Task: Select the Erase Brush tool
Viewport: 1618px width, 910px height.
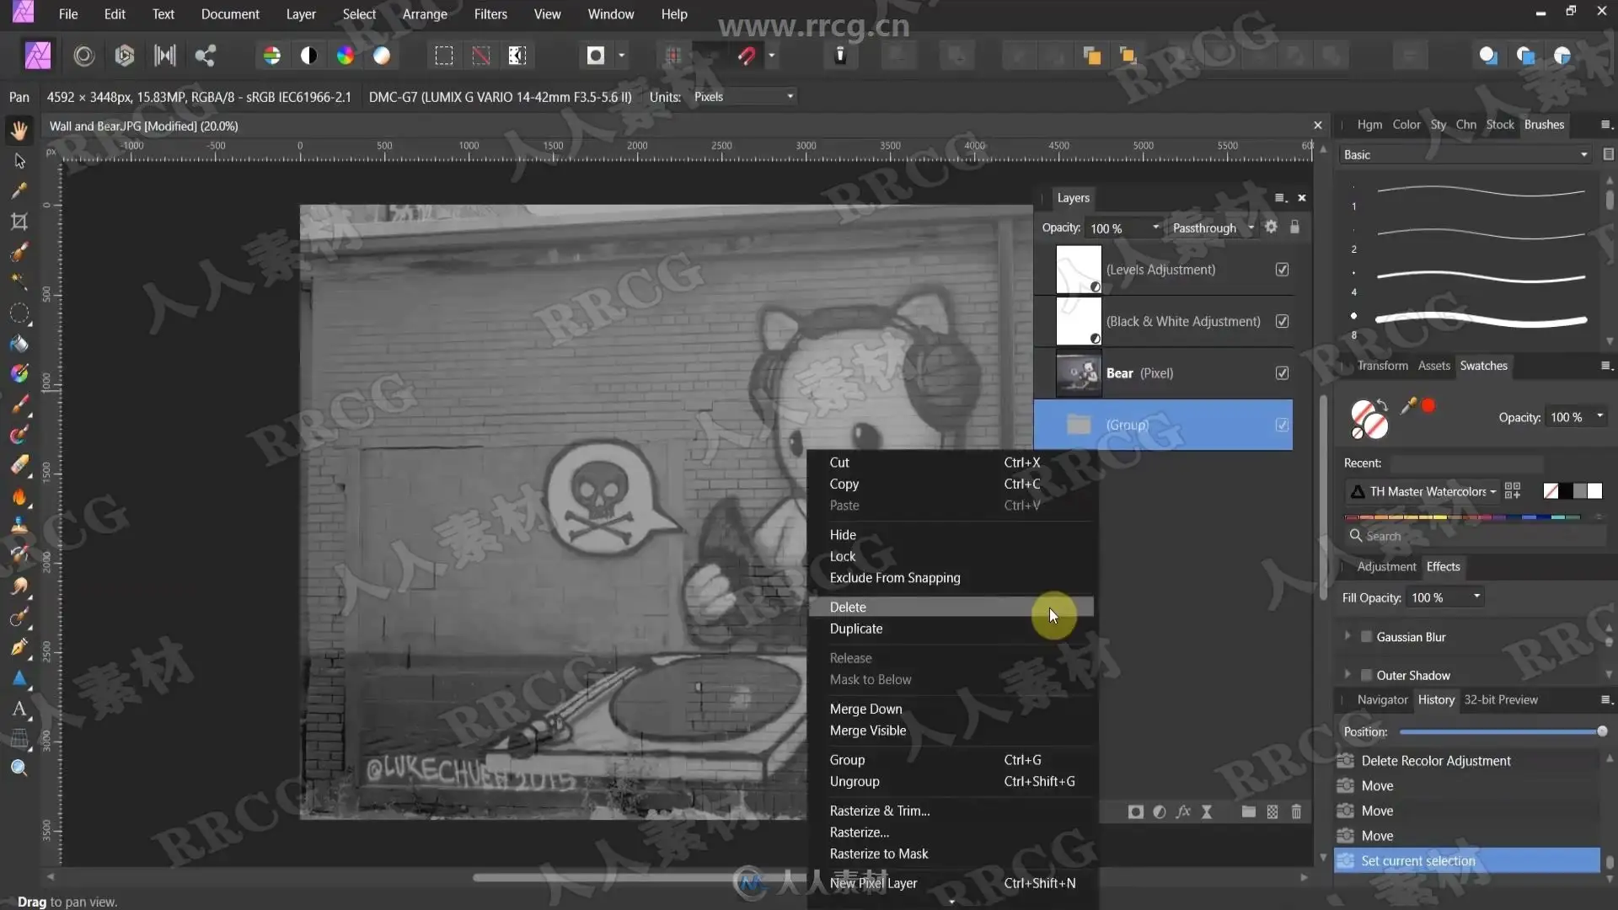Action: pos(19,464)
